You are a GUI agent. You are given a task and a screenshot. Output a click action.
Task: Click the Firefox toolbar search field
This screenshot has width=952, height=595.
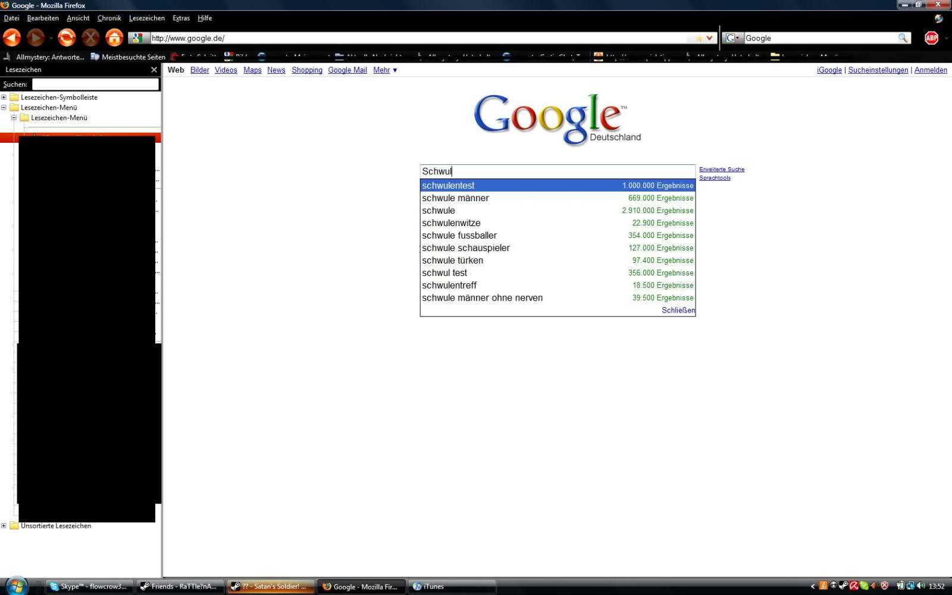point(820,38)
